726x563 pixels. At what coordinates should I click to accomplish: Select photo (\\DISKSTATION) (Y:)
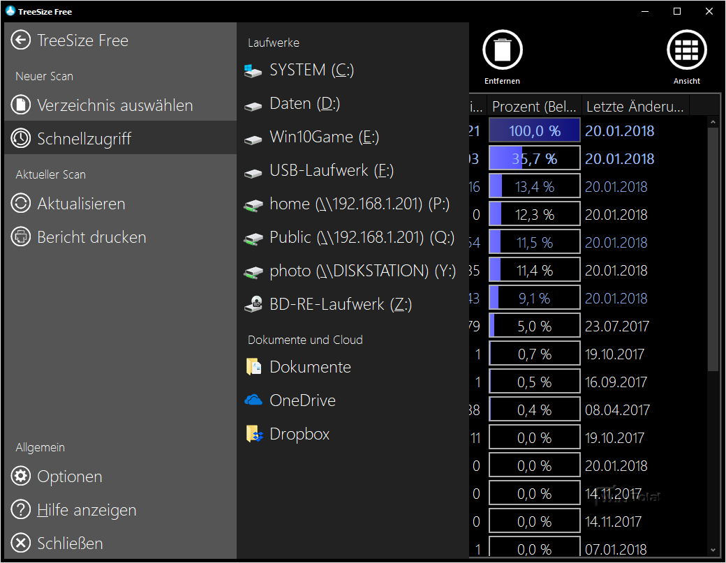(353, 271)
